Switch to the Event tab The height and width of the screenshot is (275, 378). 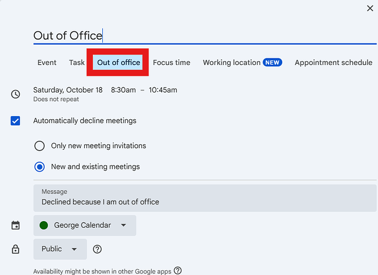pos(47,63)
